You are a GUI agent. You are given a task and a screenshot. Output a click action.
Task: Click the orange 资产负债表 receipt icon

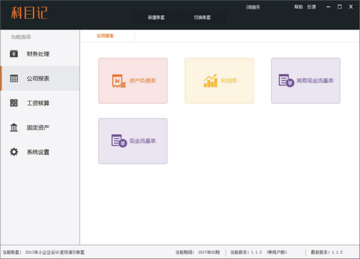pos(119,81)
